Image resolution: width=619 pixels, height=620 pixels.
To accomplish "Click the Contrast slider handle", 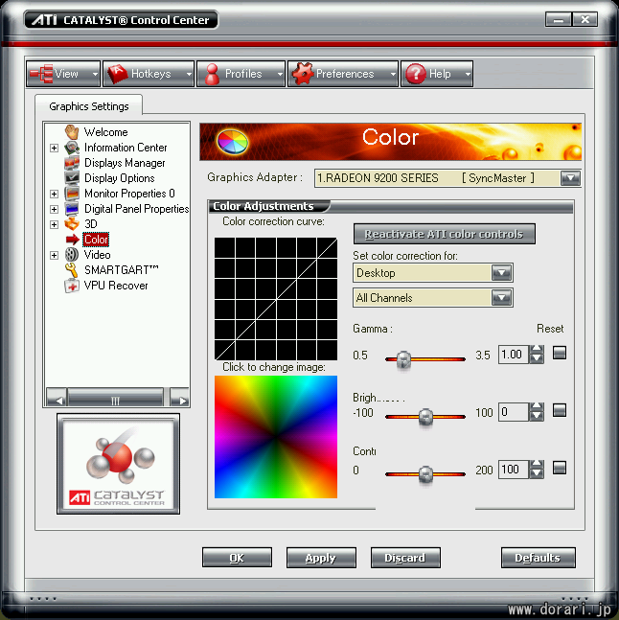I will coord(425,474).
